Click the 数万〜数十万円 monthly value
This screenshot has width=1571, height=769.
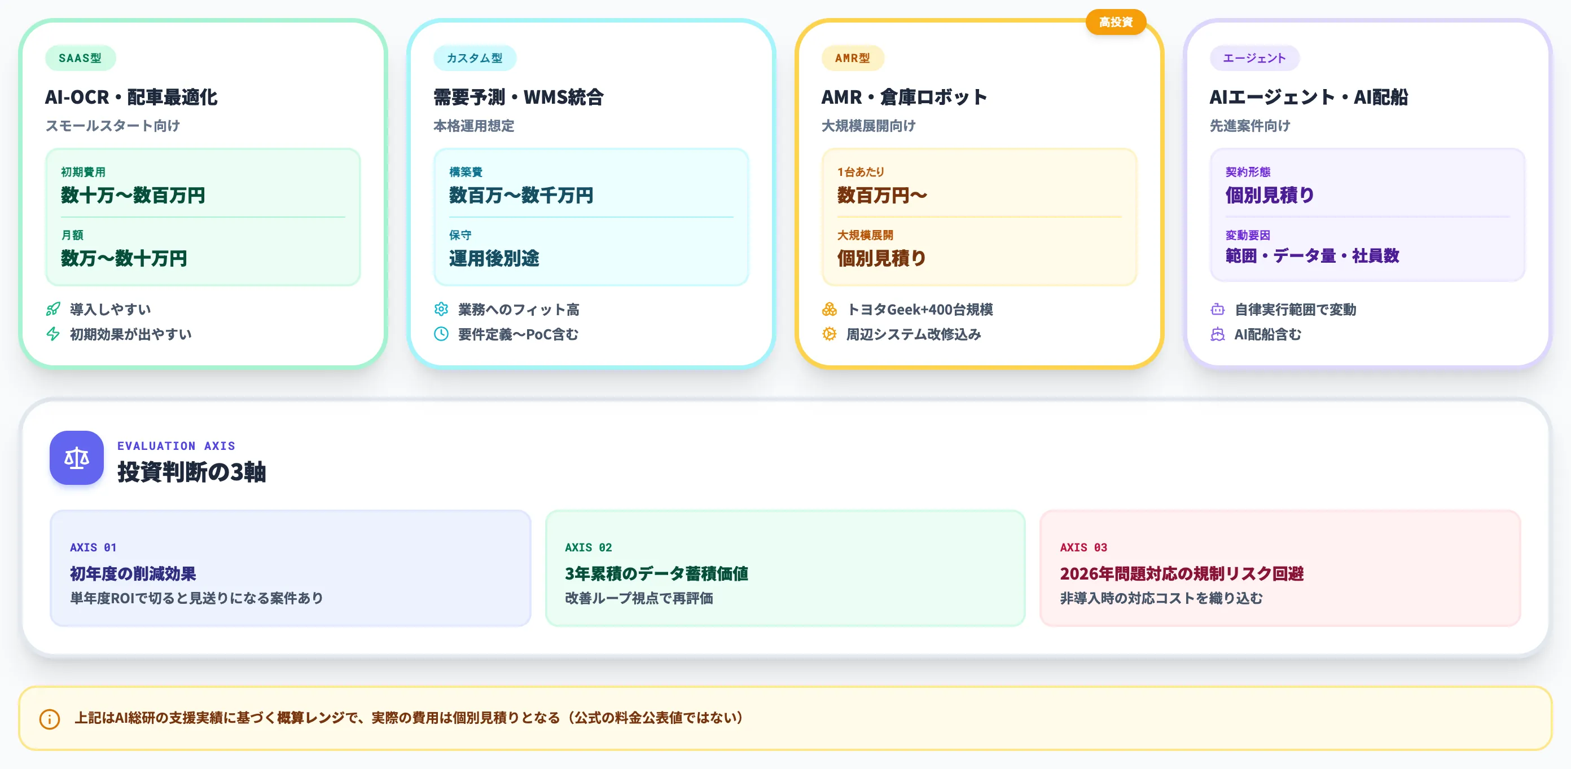click(x=124, y=258)
